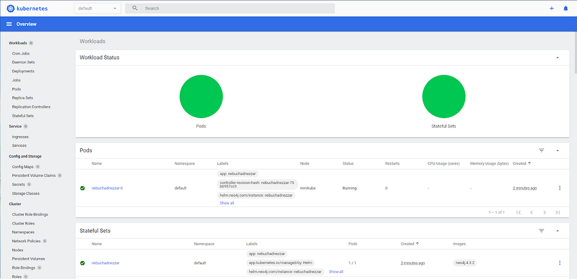
Task: Open Namespaces in sidebar
Action: click(23, 232)
